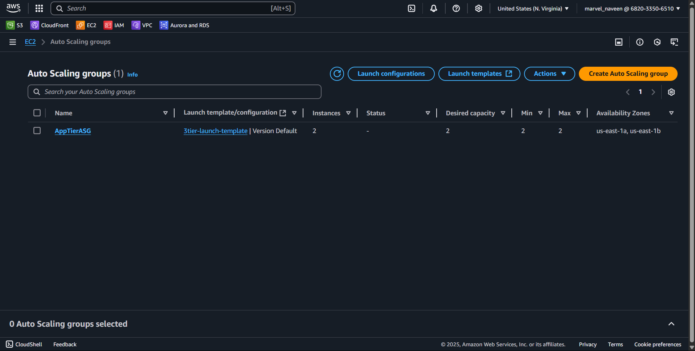Image resolution: width=695 pixels, height=351 pixels.
Task: Click the split panel layout icon
Action: 619,42
